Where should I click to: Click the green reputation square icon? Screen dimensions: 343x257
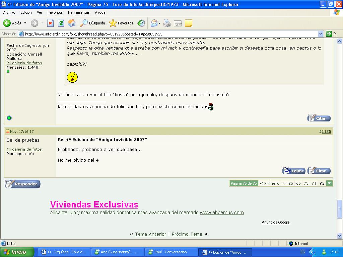click(x=8, y=71)
